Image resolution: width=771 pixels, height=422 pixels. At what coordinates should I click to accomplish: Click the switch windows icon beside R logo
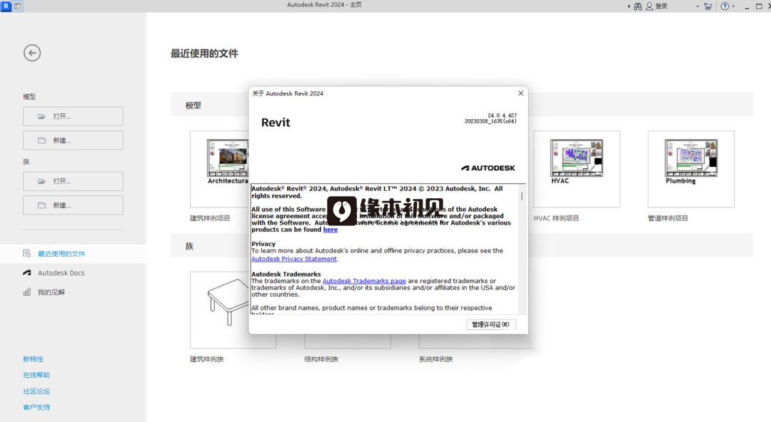17,6
